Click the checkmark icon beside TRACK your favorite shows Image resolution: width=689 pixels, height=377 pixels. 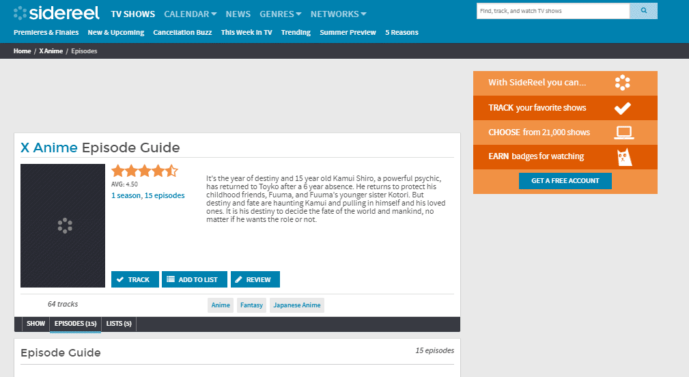(622, 108)
